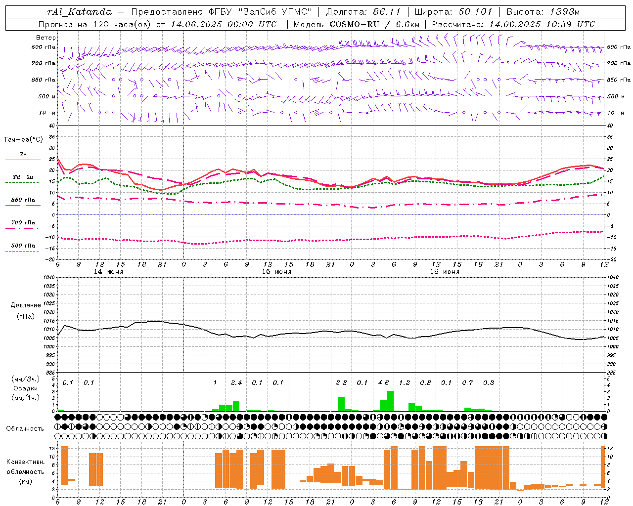
Task: Select the 'Долгота: 86.11' header field
Action: (x=363, y=12)
